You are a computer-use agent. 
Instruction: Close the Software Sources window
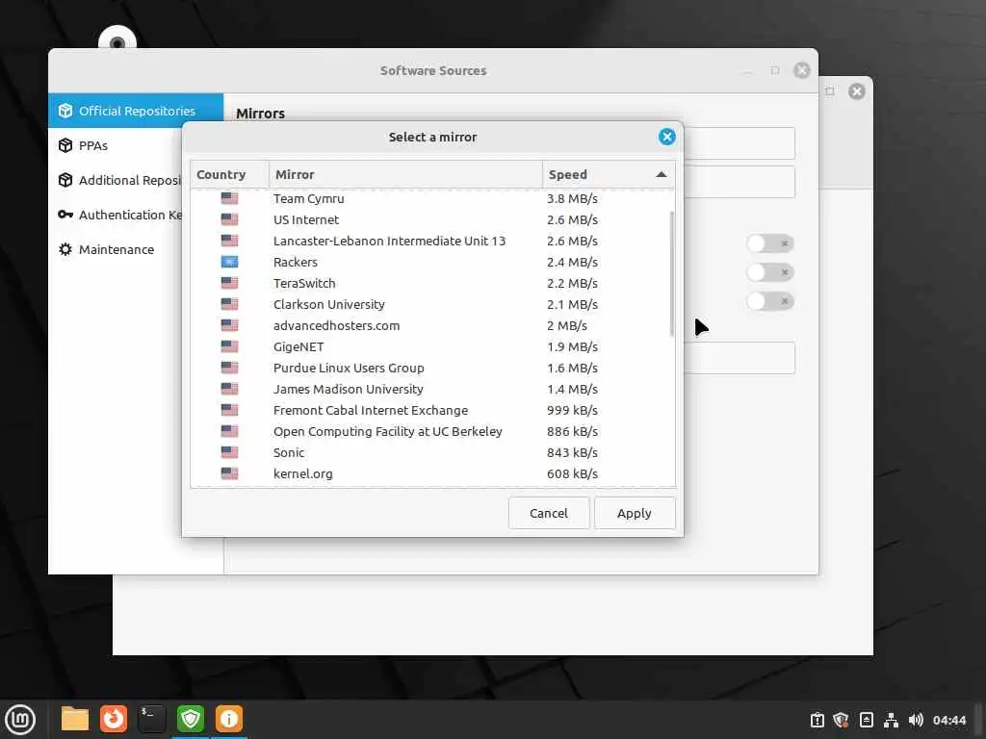[802, 69]
